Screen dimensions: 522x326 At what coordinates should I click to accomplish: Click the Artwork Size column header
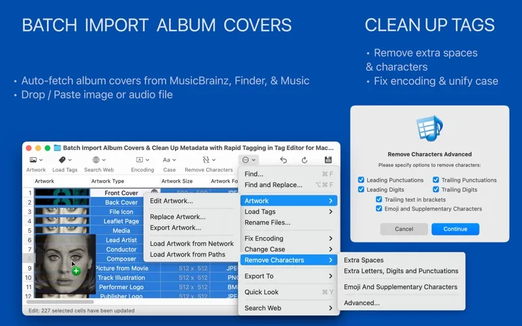point(185,181)
